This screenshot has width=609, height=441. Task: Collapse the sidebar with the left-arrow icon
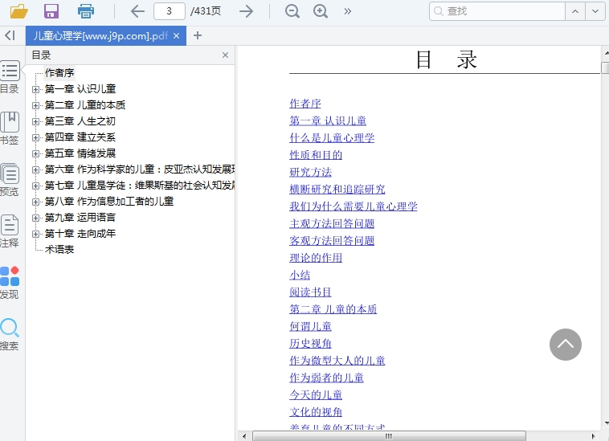(10, 35)
